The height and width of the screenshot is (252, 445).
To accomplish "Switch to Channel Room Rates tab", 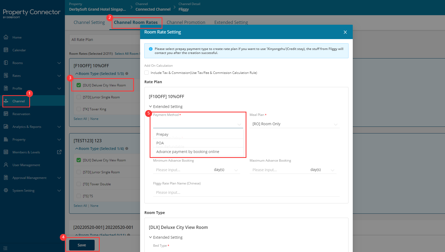I will [x=136, y=22].
